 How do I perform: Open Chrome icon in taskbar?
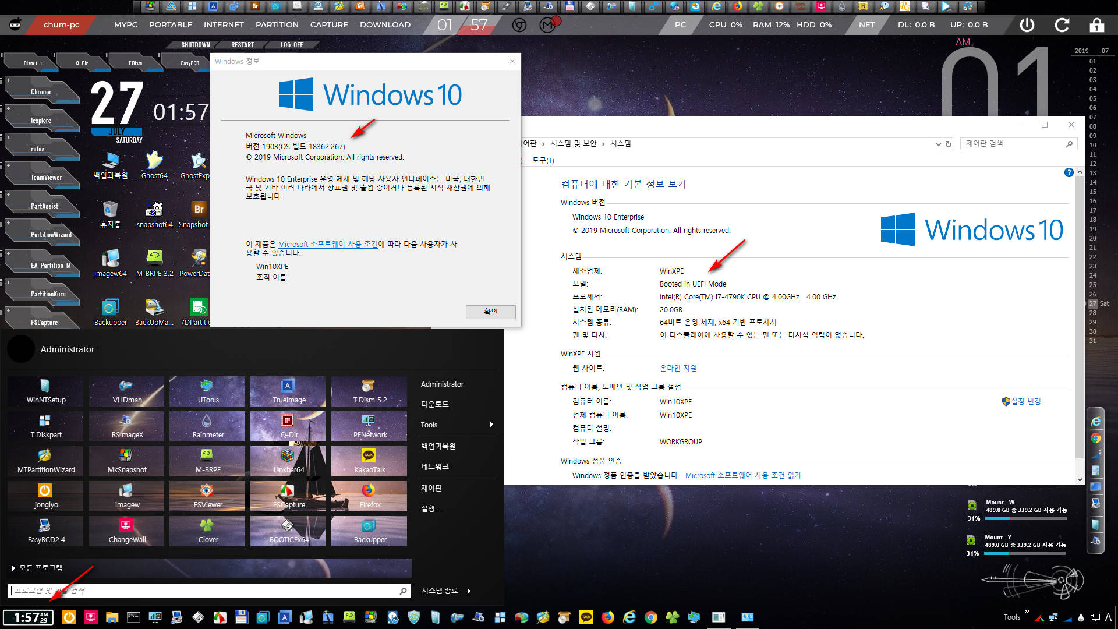point(650,617)
